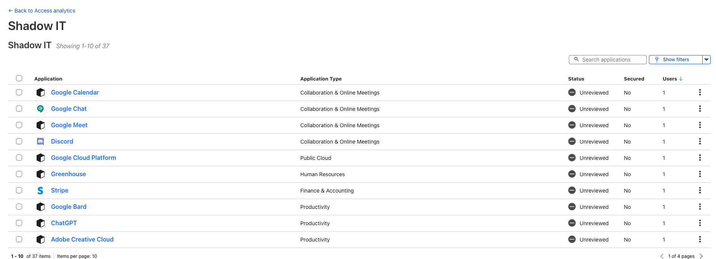Open the three-dot menu for Google Calendar
Image resolution: width=716 pixels, height=259 pixels.
click(x=700, y=93)
